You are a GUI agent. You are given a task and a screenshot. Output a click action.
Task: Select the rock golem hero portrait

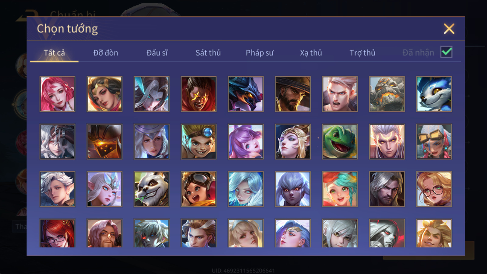tap(387, 94)
